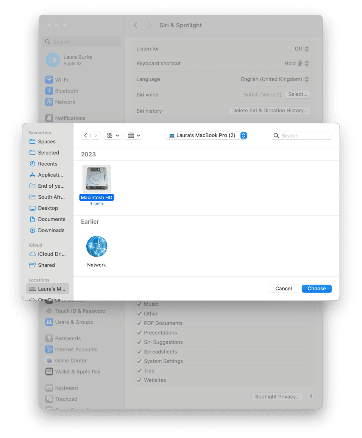362x438 pixels.
Task: Click the Bluetooth settings icon
Action: (x=49, y=91)
